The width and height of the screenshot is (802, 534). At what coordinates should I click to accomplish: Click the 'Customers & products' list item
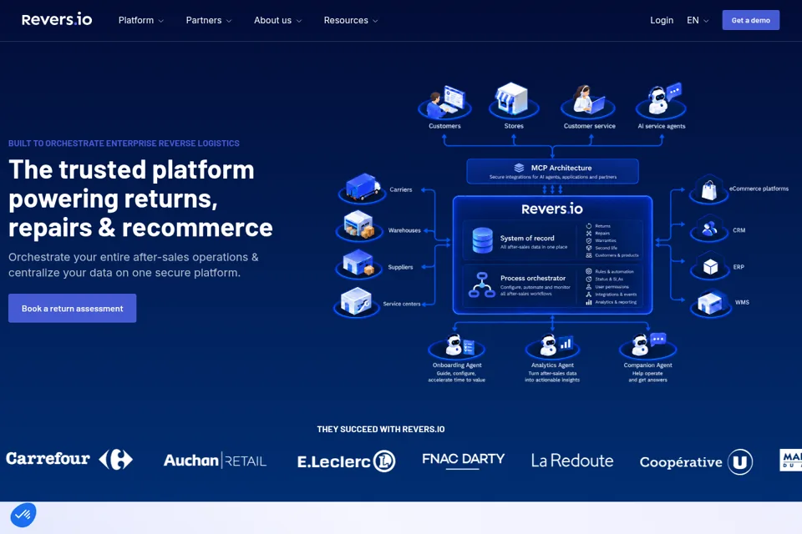coord(612,255)
